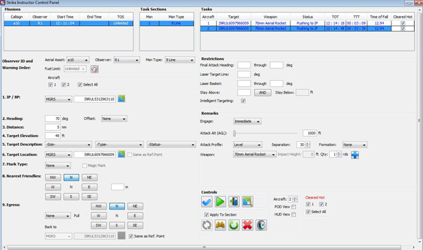Click the Heading input field
This screenshot has width=423, height=250.
[x=53, y=118]
